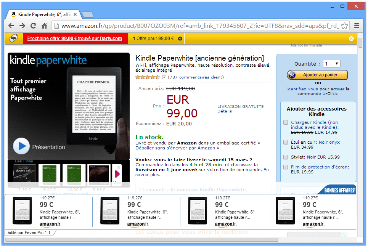The height and width of the screenshot is (247, 368).
Task: Expand the '1 Offre pour 99,00 €' dropdown
Action: click(180, 39)
